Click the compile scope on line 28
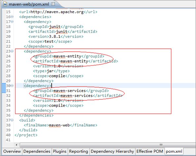This screenshot has width=196, height=156. pos(57,76)
